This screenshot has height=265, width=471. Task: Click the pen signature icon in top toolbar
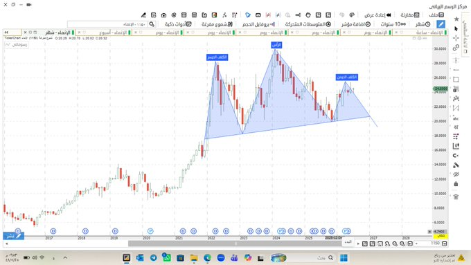(143, 15)
